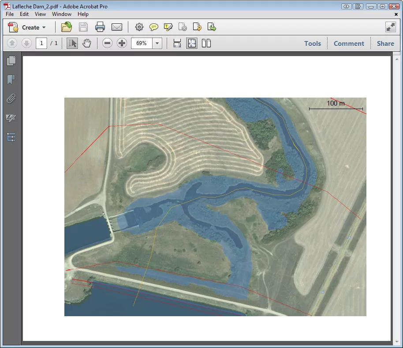Open the zoom percentage dropdown
403x348 pixels.
(157, 43)
